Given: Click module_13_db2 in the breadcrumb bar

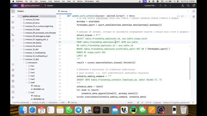Looking at the screenshot, I should click(x=38, y=102).
